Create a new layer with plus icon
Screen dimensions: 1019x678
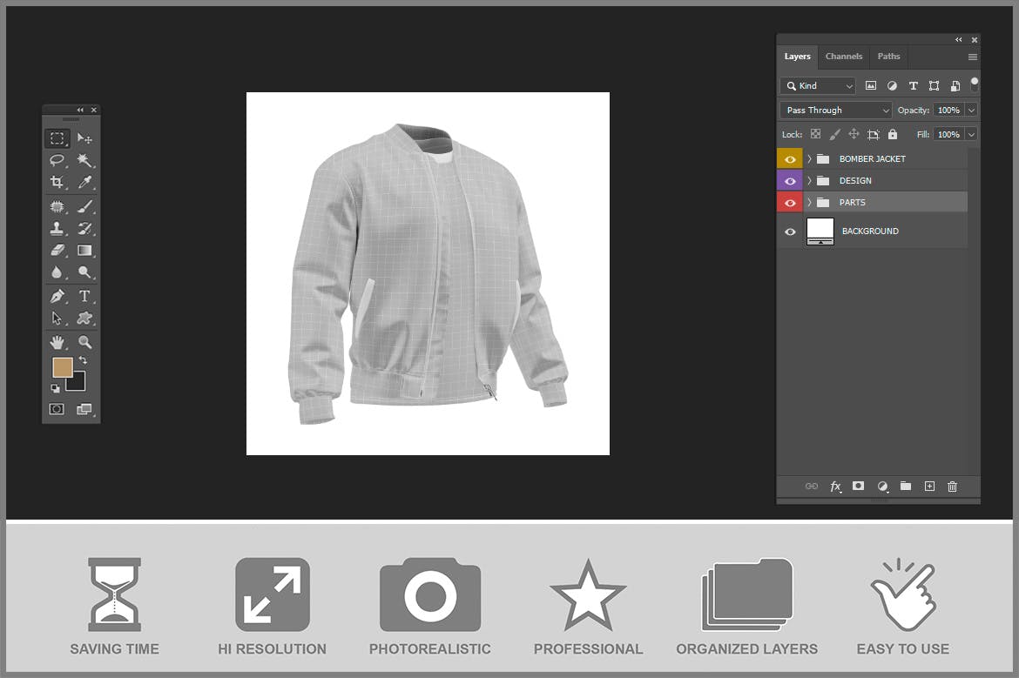929,487
